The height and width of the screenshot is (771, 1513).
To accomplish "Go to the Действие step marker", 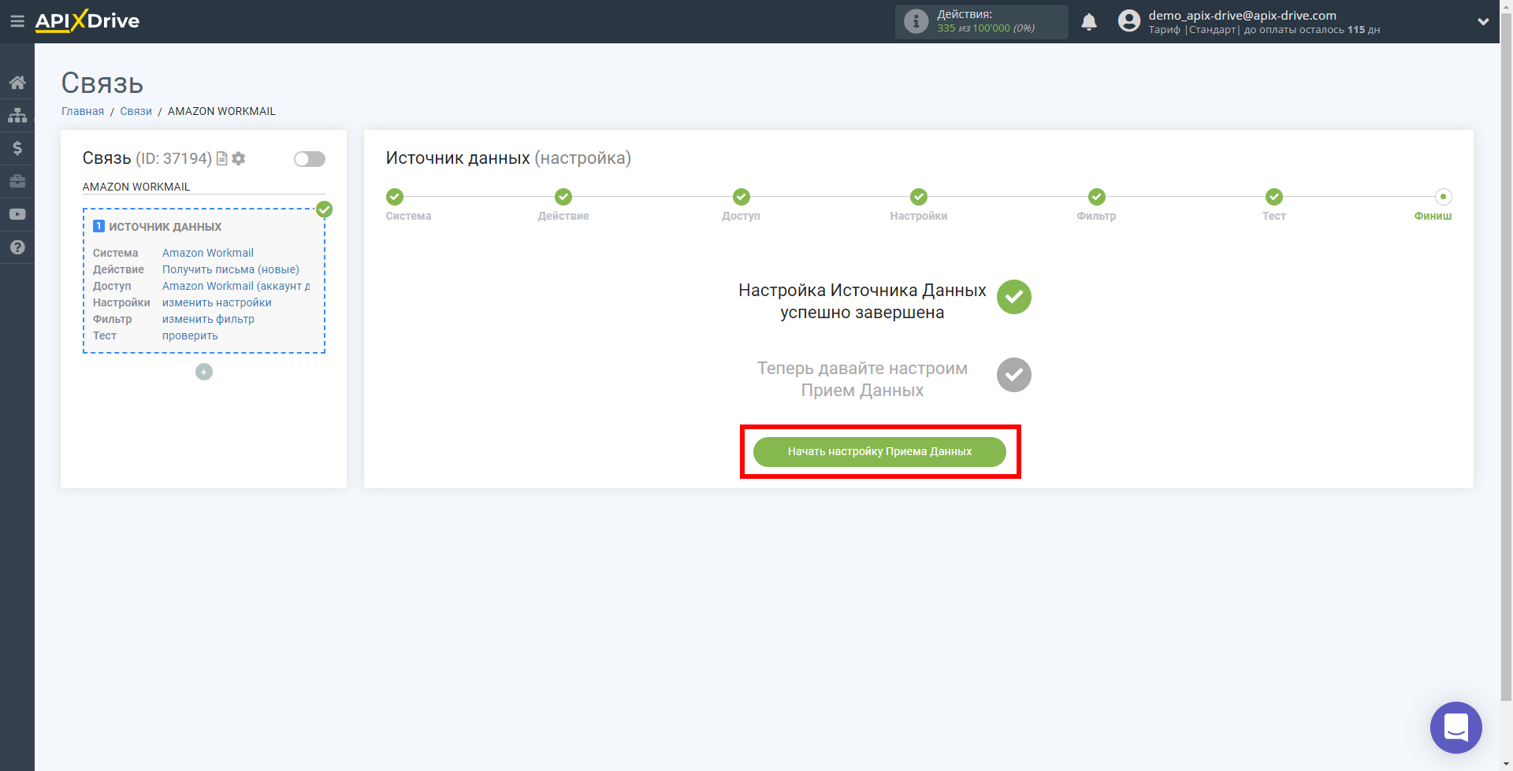I will point(563,197).
